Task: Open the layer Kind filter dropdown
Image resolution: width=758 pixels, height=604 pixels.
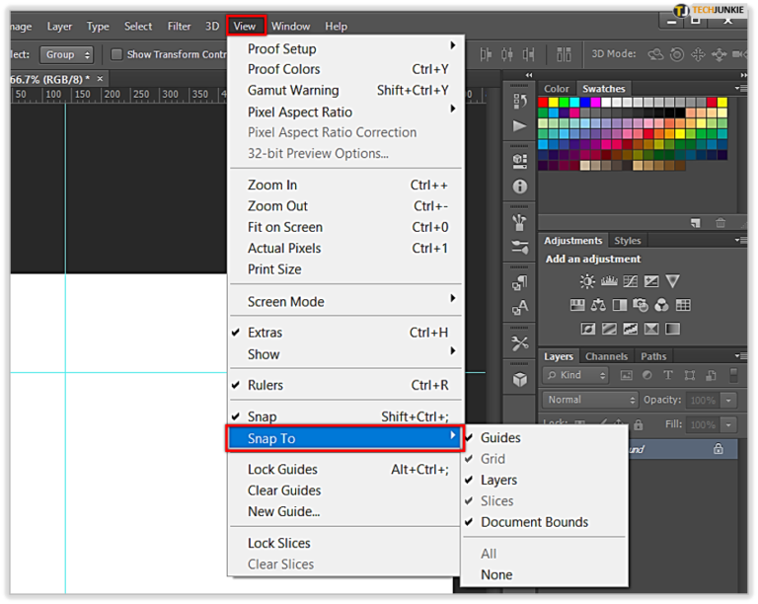Action: [x=575, y=375]
